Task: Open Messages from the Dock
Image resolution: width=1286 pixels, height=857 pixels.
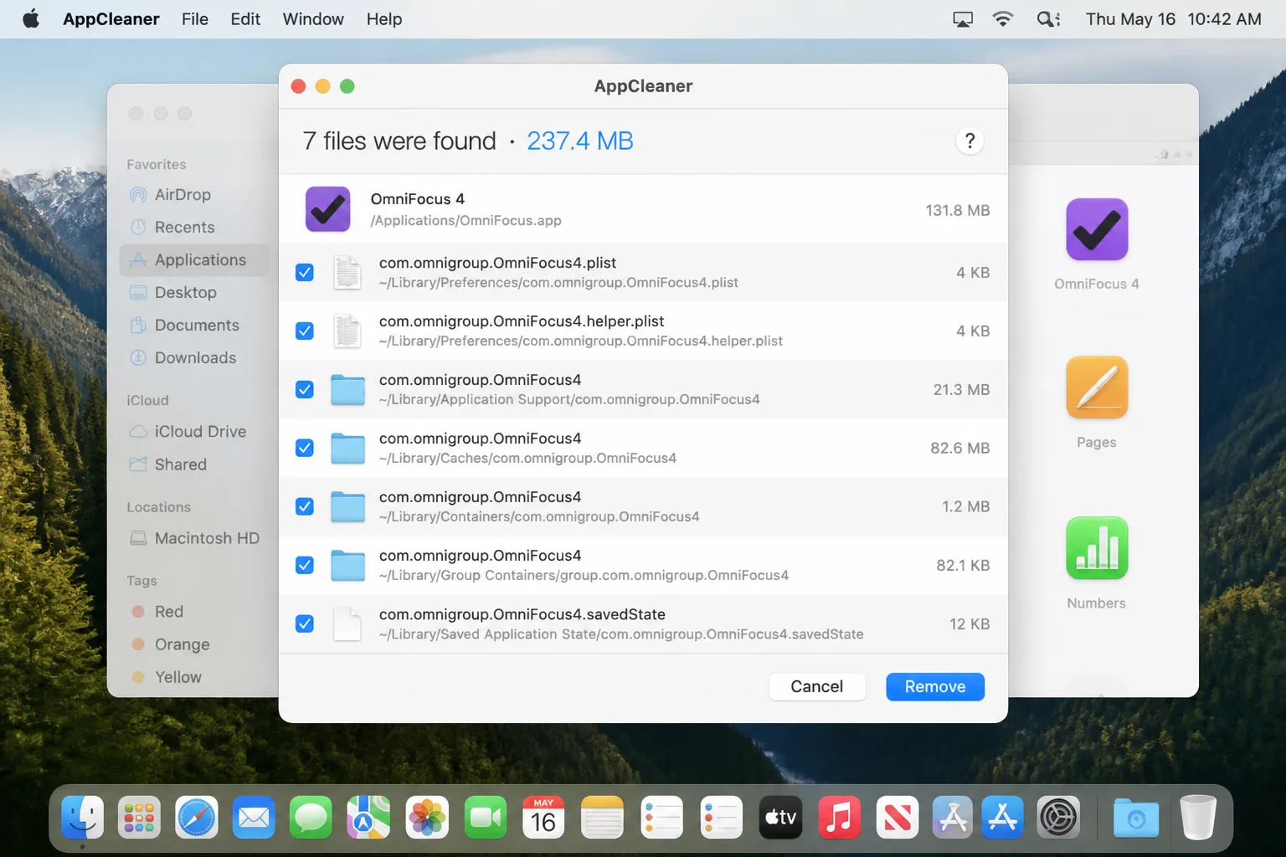Action: [311, 817]
